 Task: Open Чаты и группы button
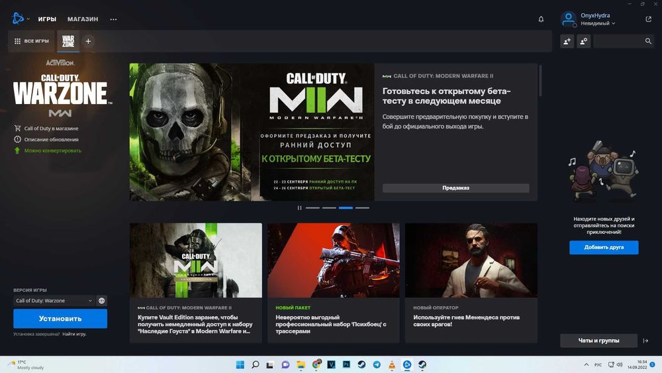(x=598, y=341)
